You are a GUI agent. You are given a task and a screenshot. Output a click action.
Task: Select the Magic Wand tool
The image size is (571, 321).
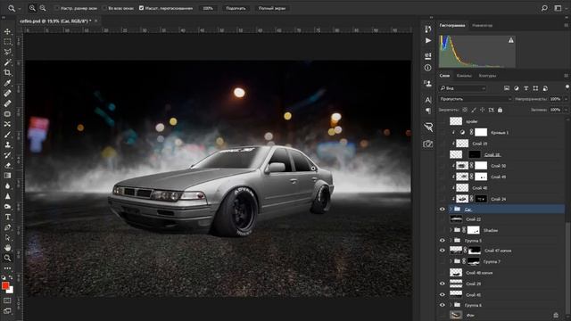click(7, 62)
